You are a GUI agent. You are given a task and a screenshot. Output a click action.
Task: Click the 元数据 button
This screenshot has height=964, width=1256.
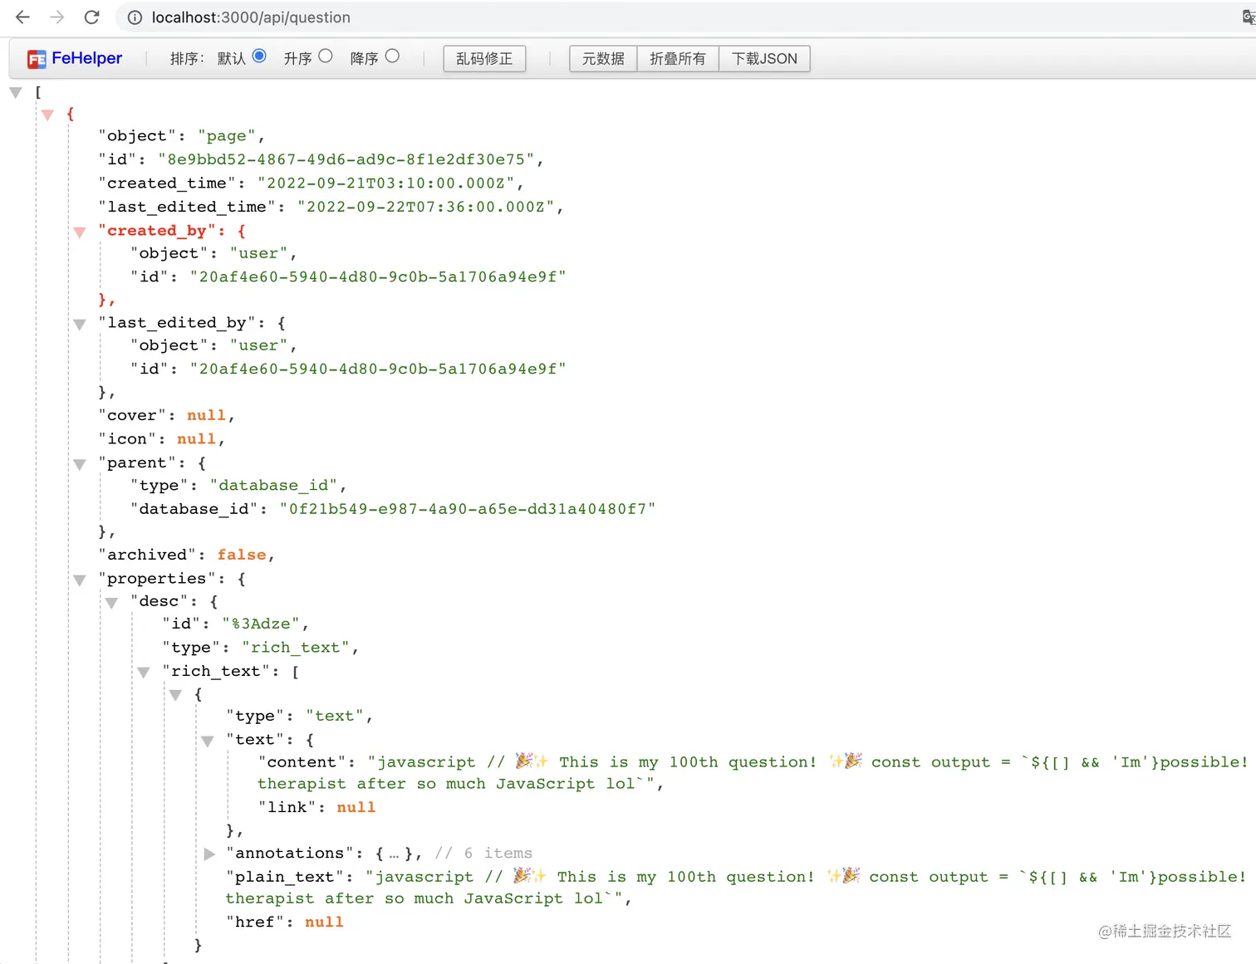pyautogui.click(x=603, y=59)
